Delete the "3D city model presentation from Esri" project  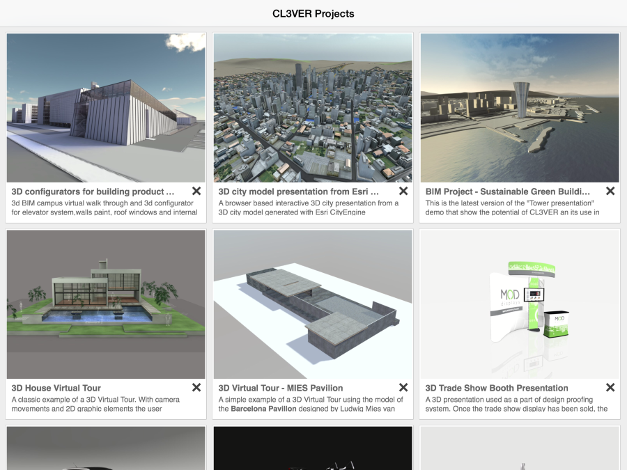click(x=403, y=191)
